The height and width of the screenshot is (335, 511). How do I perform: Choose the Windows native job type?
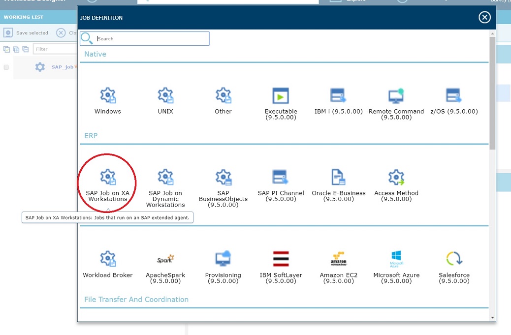click(x=107, y=98)
